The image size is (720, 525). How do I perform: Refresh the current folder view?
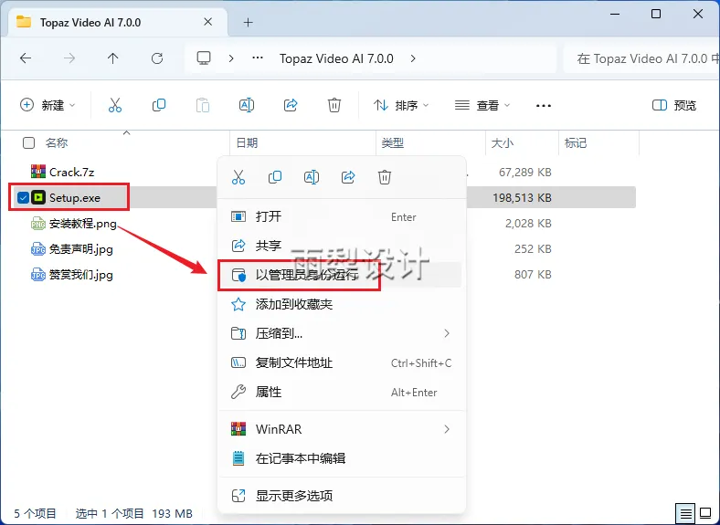[157, 58]
